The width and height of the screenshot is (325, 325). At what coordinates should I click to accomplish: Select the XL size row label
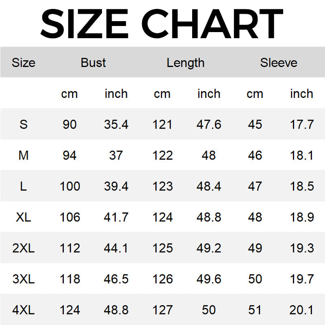click(24, 217)
